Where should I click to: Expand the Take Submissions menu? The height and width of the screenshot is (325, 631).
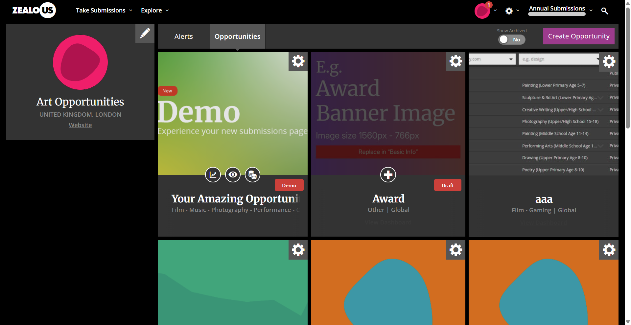pos(104,11)
